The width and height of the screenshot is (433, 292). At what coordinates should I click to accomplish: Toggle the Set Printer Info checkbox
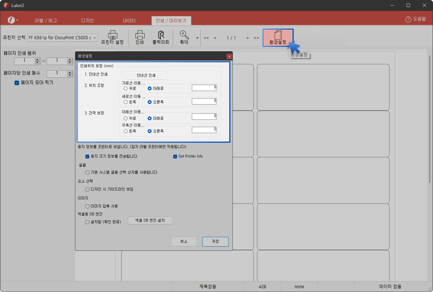tap(175, 156)
